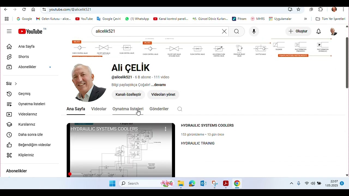Open Klipleriniz in the sidebar
Screen dimensions: 349x196
click(31, 155)
